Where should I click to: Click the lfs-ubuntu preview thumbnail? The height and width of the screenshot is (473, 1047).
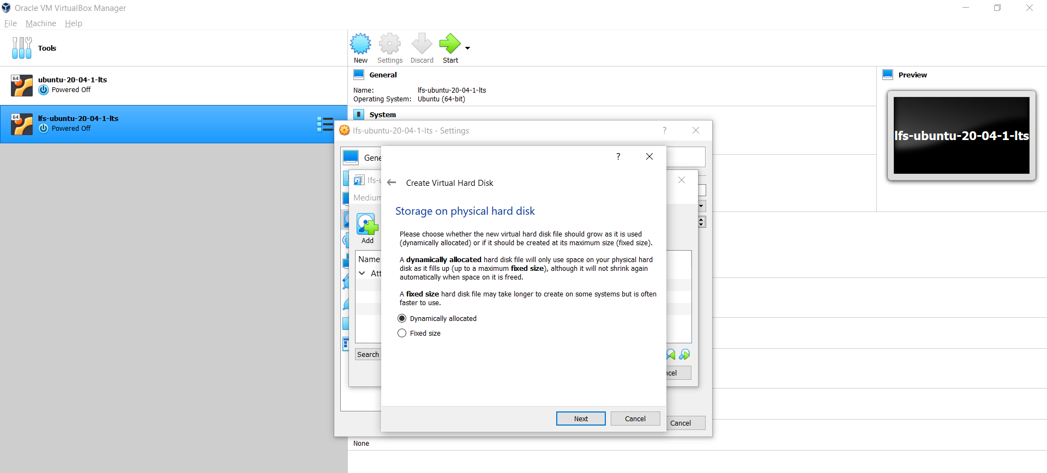tap(961, 136)
